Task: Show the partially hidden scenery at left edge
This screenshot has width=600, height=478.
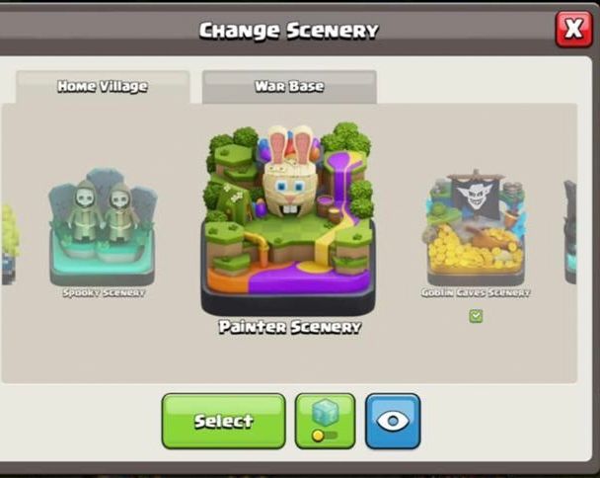Action: 10,245
